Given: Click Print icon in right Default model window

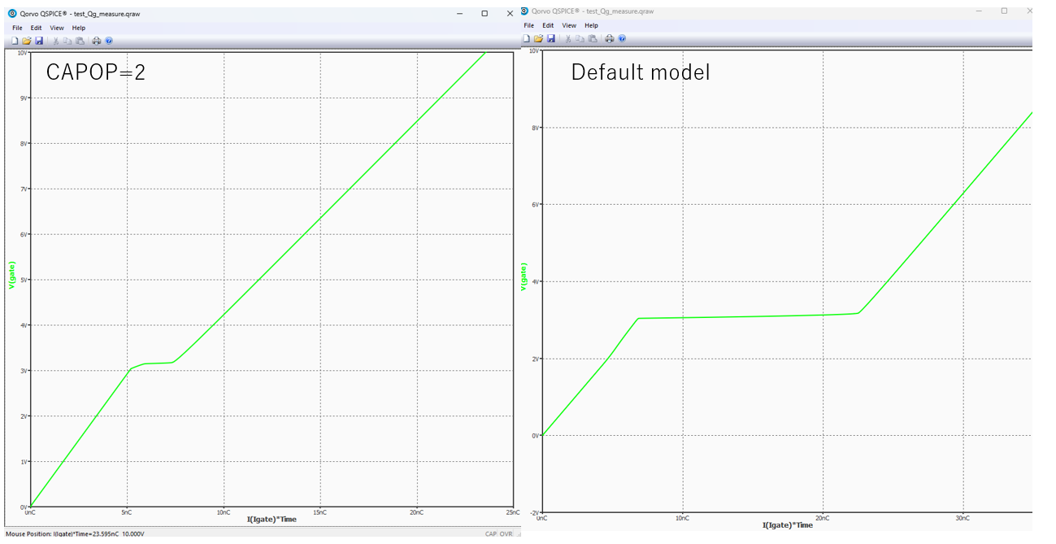Looking at the screenshot, I should (x=609, y=38).
